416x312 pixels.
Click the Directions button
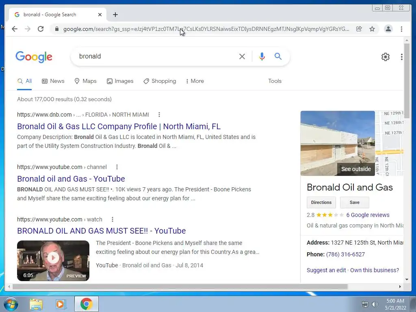pos(321,202)
